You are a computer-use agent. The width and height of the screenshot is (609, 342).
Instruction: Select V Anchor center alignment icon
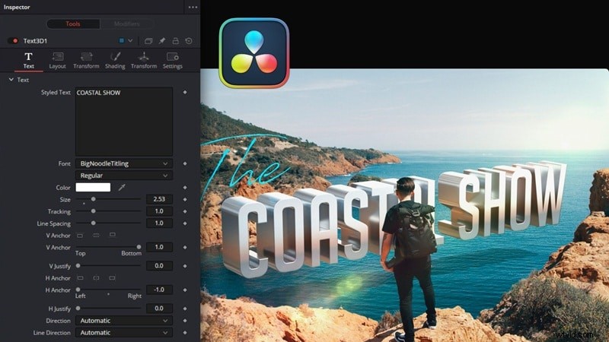tap(97, 236)
